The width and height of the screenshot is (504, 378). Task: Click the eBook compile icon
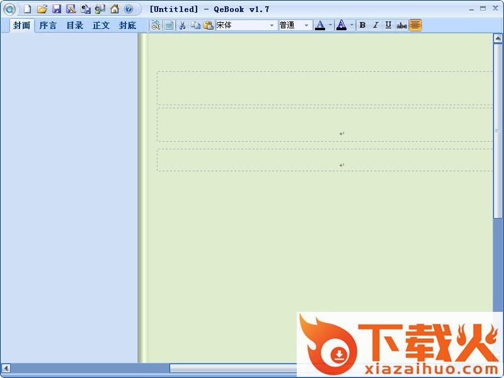(x=86, y=9)
